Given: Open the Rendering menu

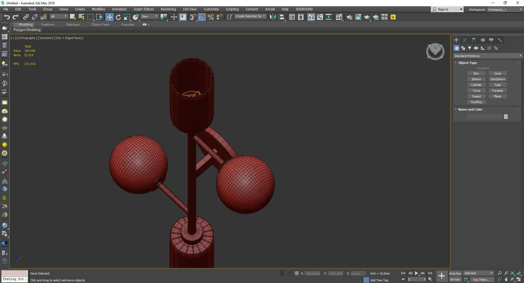Looking at the screenshot, I should coord(168,9).
